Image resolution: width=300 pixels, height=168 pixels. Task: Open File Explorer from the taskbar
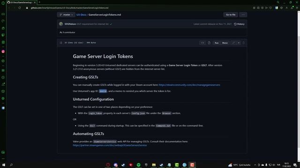point(154,165)
